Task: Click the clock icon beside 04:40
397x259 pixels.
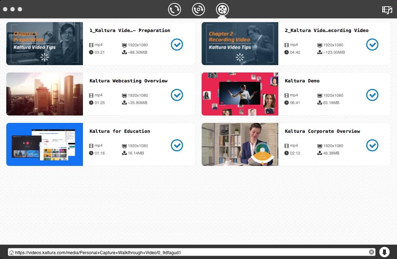Action: click(x=286, y=52)
